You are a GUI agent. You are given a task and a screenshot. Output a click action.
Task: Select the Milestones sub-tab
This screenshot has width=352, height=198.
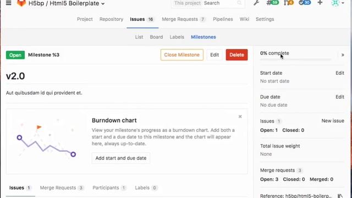pos(204,37)
